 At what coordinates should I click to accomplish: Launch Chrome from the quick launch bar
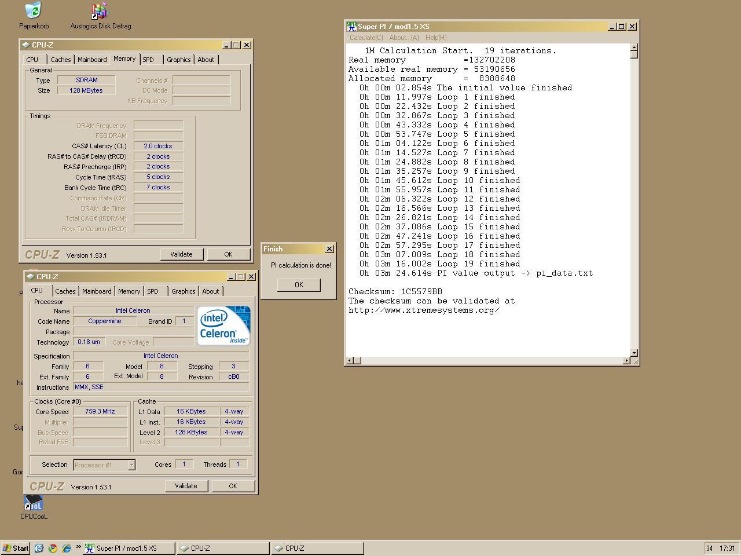(x=53, y=548)
